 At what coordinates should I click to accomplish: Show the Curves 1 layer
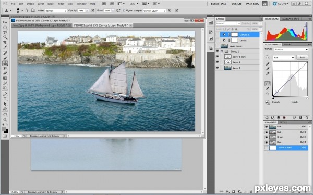point(218,35)
